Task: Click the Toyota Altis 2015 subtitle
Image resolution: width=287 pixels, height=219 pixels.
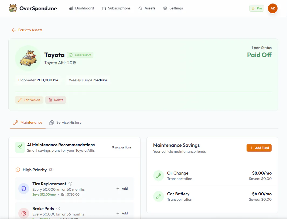Action: pos(60,63)
